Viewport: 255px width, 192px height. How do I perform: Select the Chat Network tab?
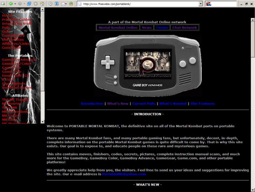[x=185, y=27]
